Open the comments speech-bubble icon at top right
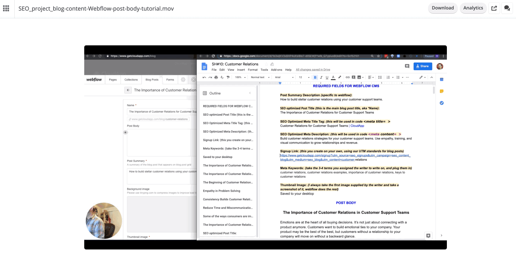The width and height of the screenshot is (516, 271). tap(507, 8)
